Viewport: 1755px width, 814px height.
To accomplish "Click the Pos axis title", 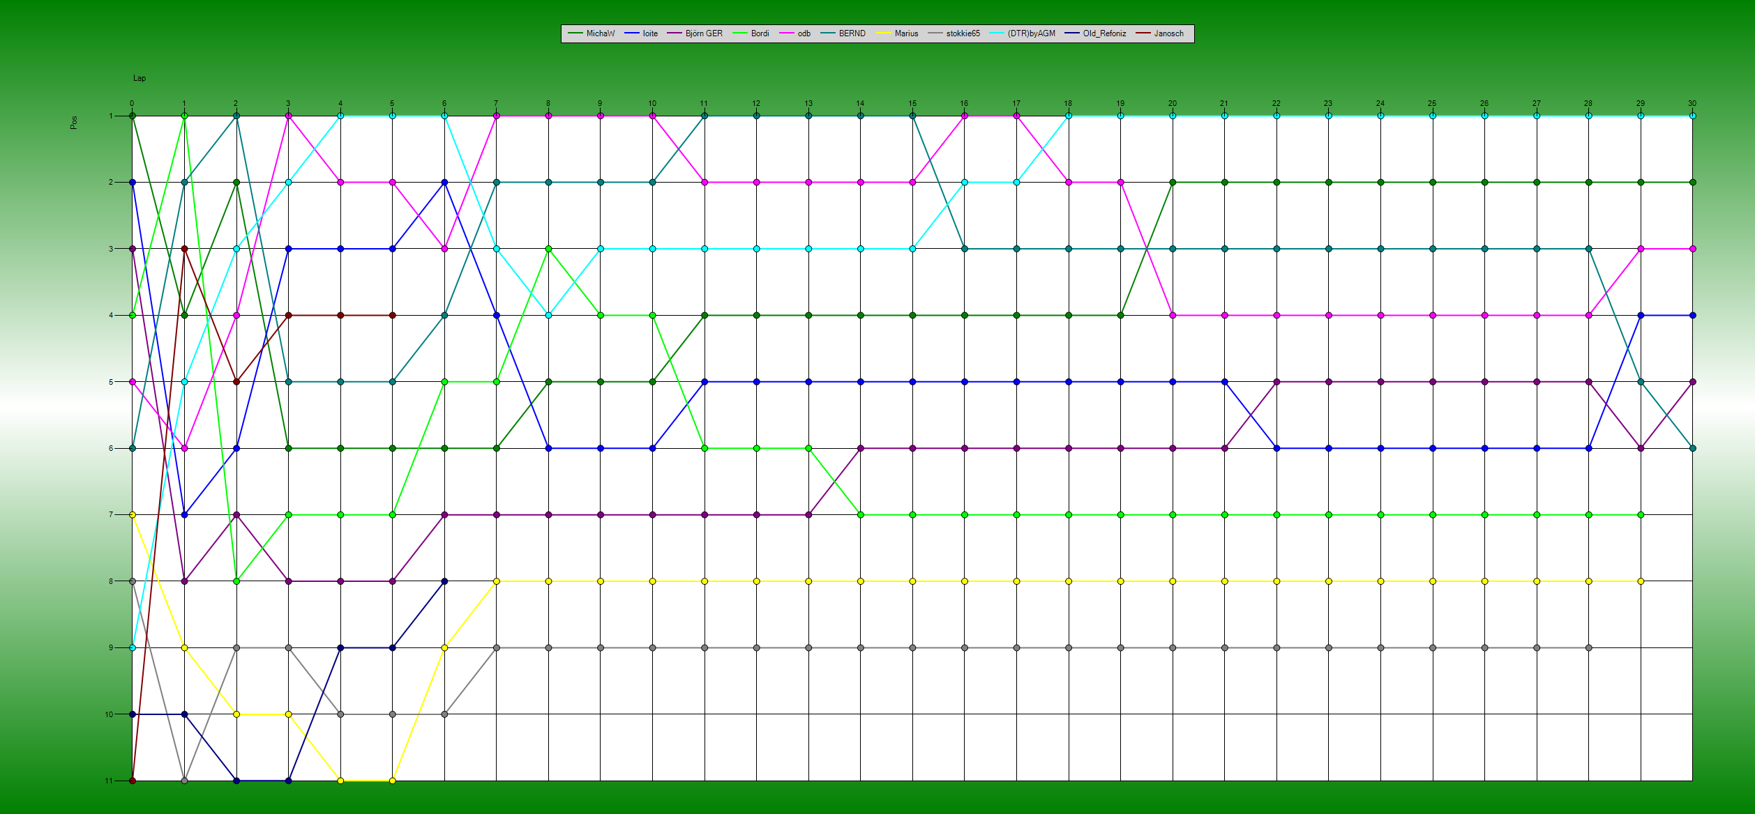I will [74, 123].
